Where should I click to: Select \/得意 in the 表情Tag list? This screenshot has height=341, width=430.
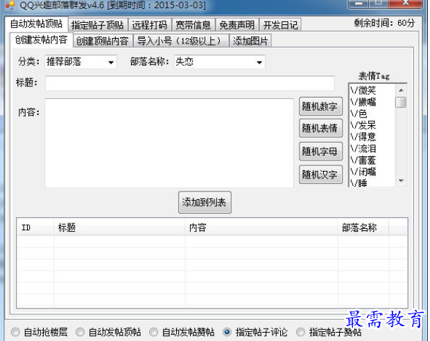pos(363,137)
